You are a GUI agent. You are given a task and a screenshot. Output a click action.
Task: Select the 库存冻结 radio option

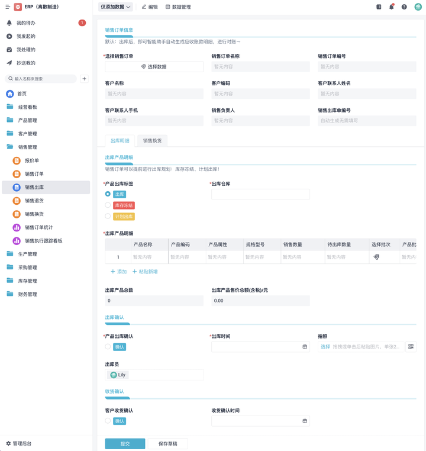point(108,205)
